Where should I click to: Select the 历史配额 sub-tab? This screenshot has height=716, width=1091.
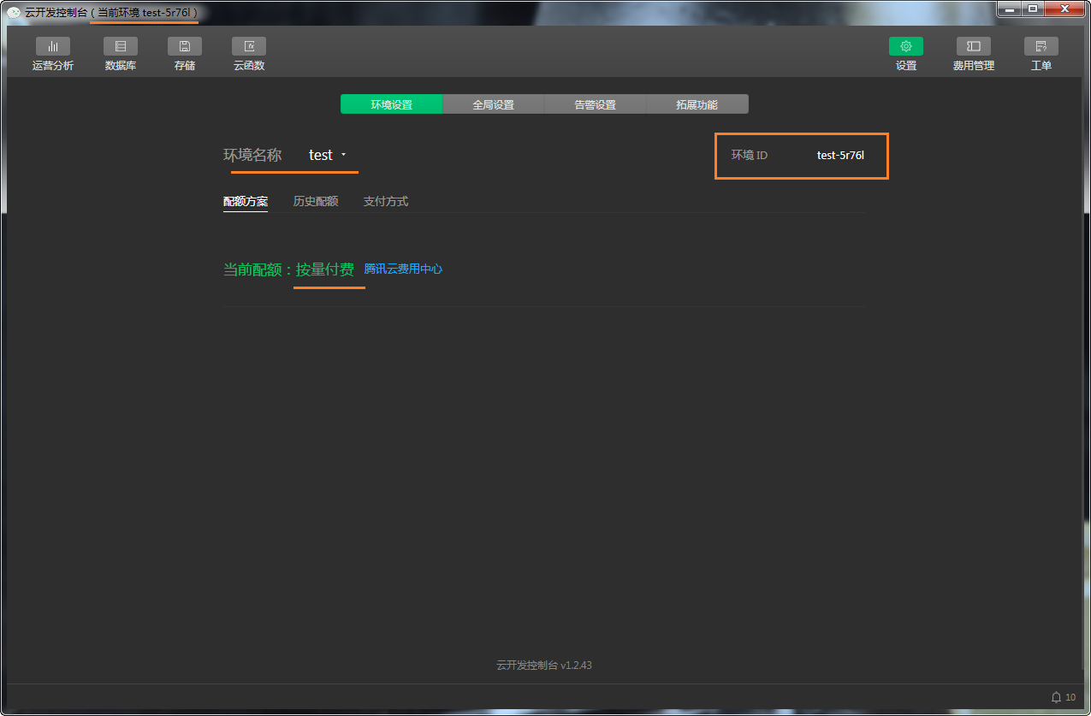(x=316, y=202)
